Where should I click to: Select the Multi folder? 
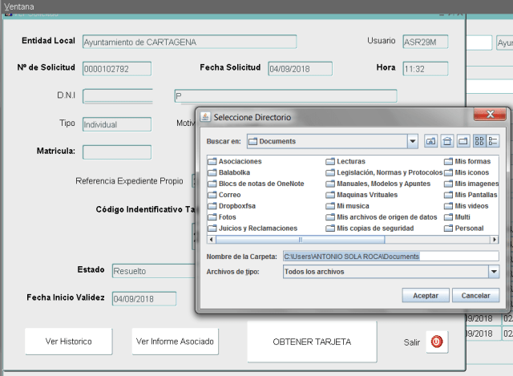coord(458,217)
